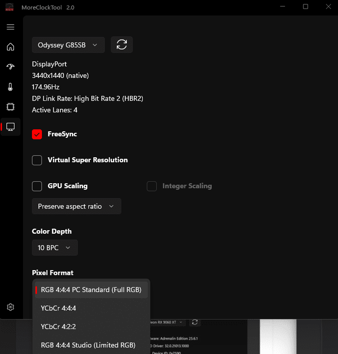
Task: Maximize the MoreClockTool window
Action: pos(306,7)
